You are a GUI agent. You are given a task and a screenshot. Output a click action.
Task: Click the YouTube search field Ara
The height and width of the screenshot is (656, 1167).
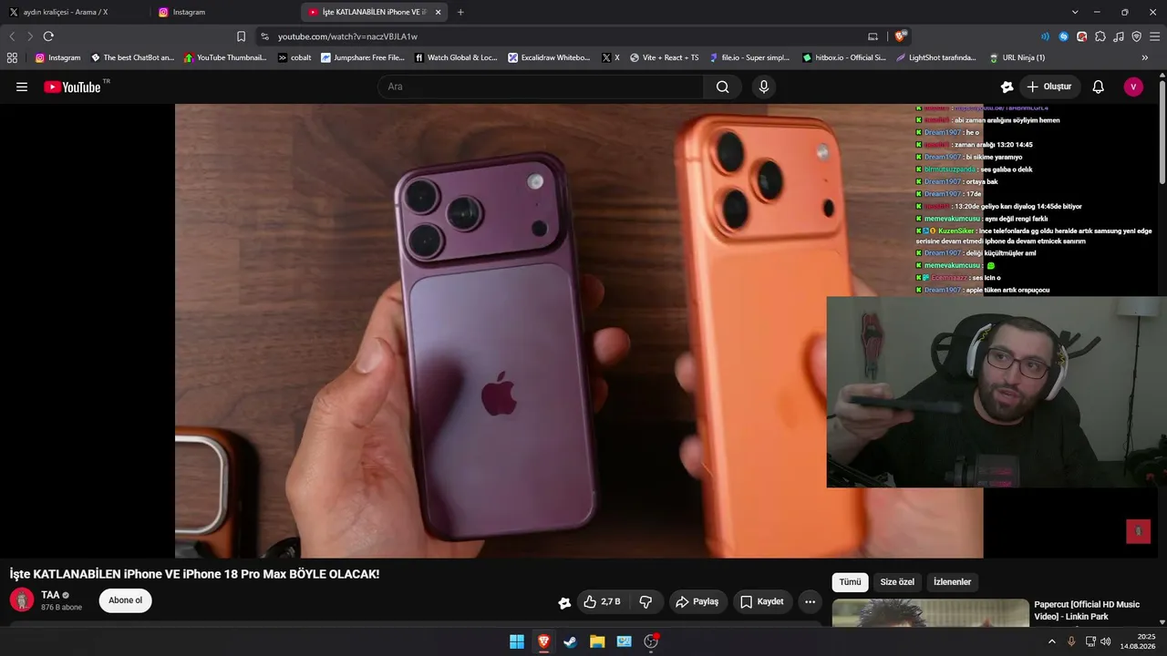541,87
